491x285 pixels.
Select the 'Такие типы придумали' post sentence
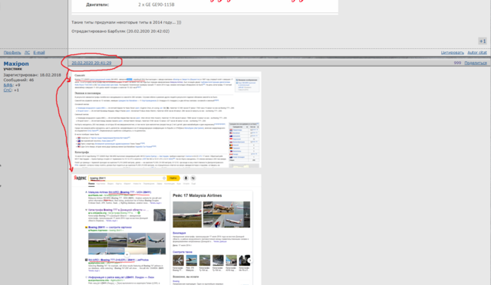pos(126,22)
